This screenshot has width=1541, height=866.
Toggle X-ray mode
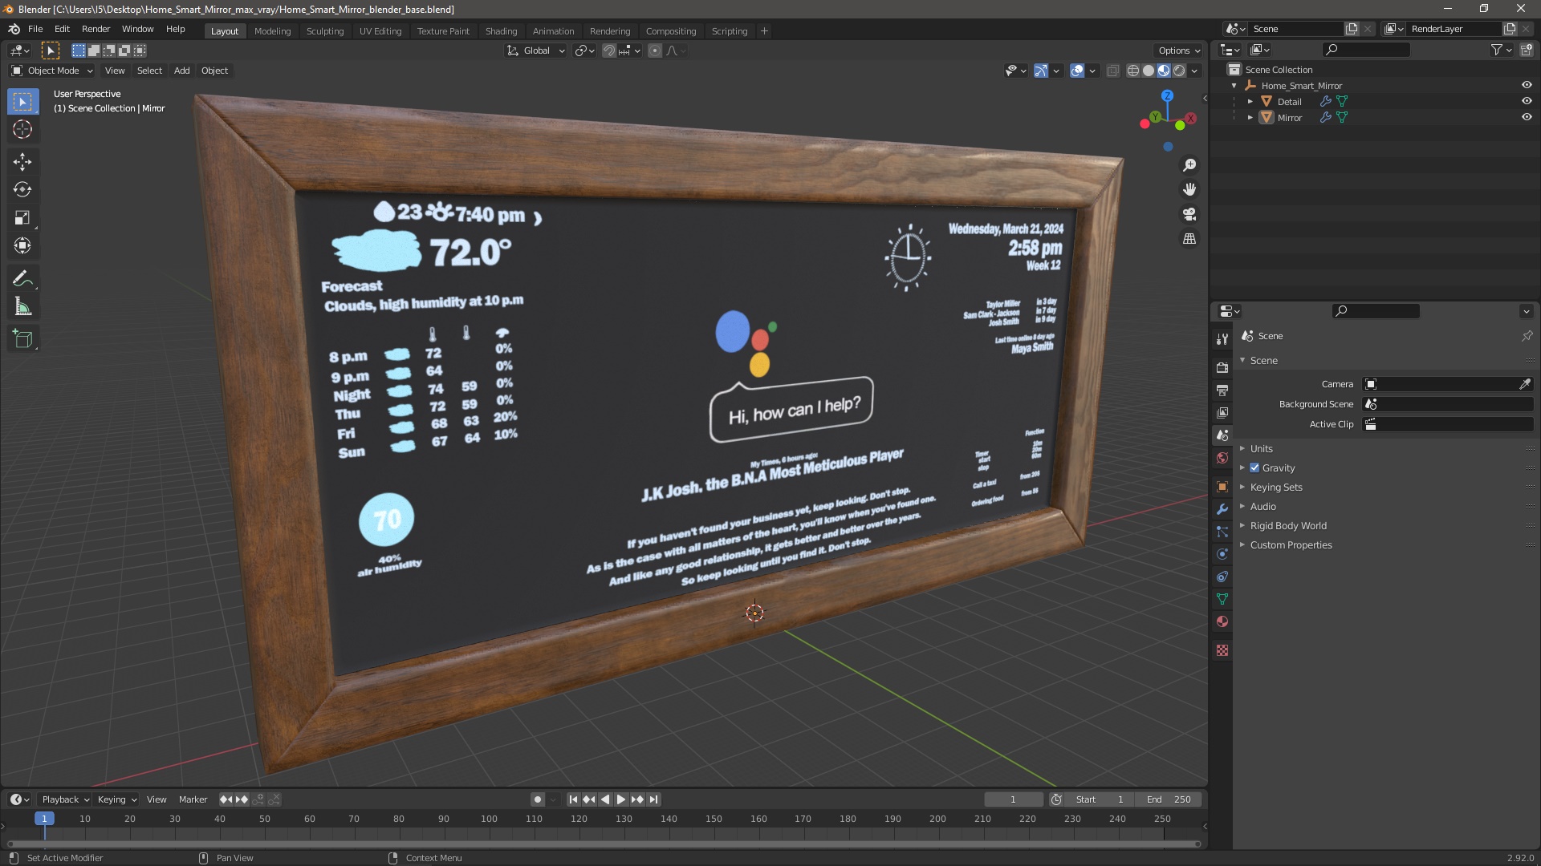[x=1112, y=71]
